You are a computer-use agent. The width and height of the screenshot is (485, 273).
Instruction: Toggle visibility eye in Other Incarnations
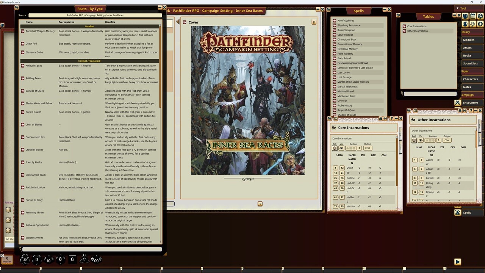(x=421, y=140)
